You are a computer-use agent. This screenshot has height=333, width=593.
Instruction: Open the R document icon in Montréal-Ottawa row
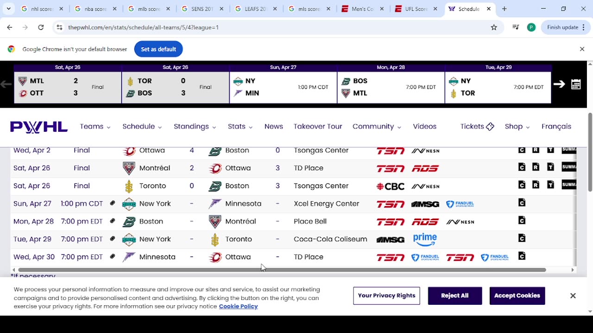[x=536, y=167]
